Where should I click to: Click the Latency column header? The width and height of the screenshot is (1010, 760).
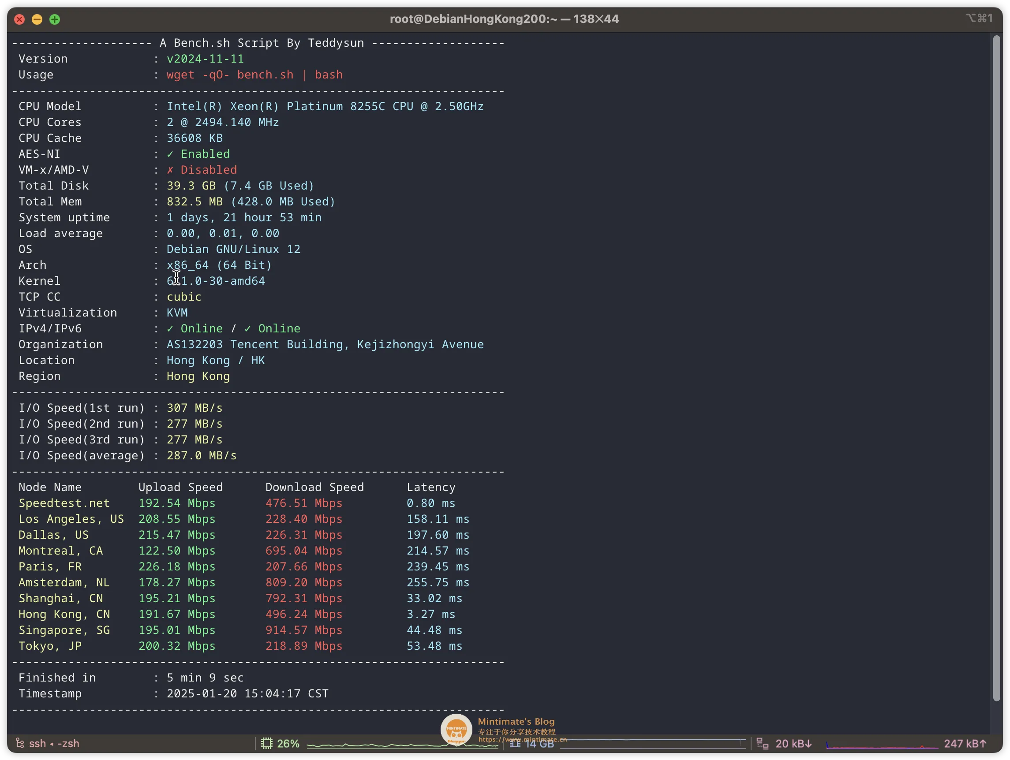(431, 488)
